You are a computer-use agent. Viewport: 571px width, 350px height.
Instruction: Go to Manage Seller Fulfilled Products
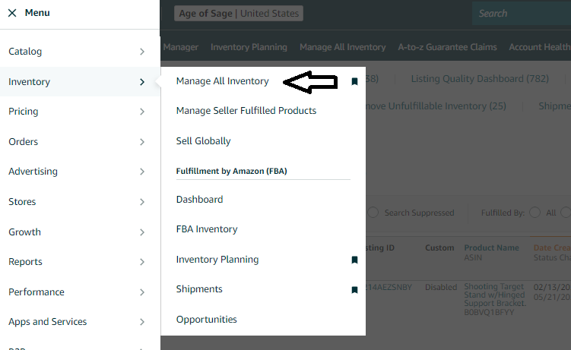[246, 111]
